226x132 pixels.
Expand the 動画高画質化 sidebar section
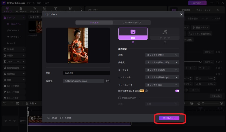[x=14, y=68]
